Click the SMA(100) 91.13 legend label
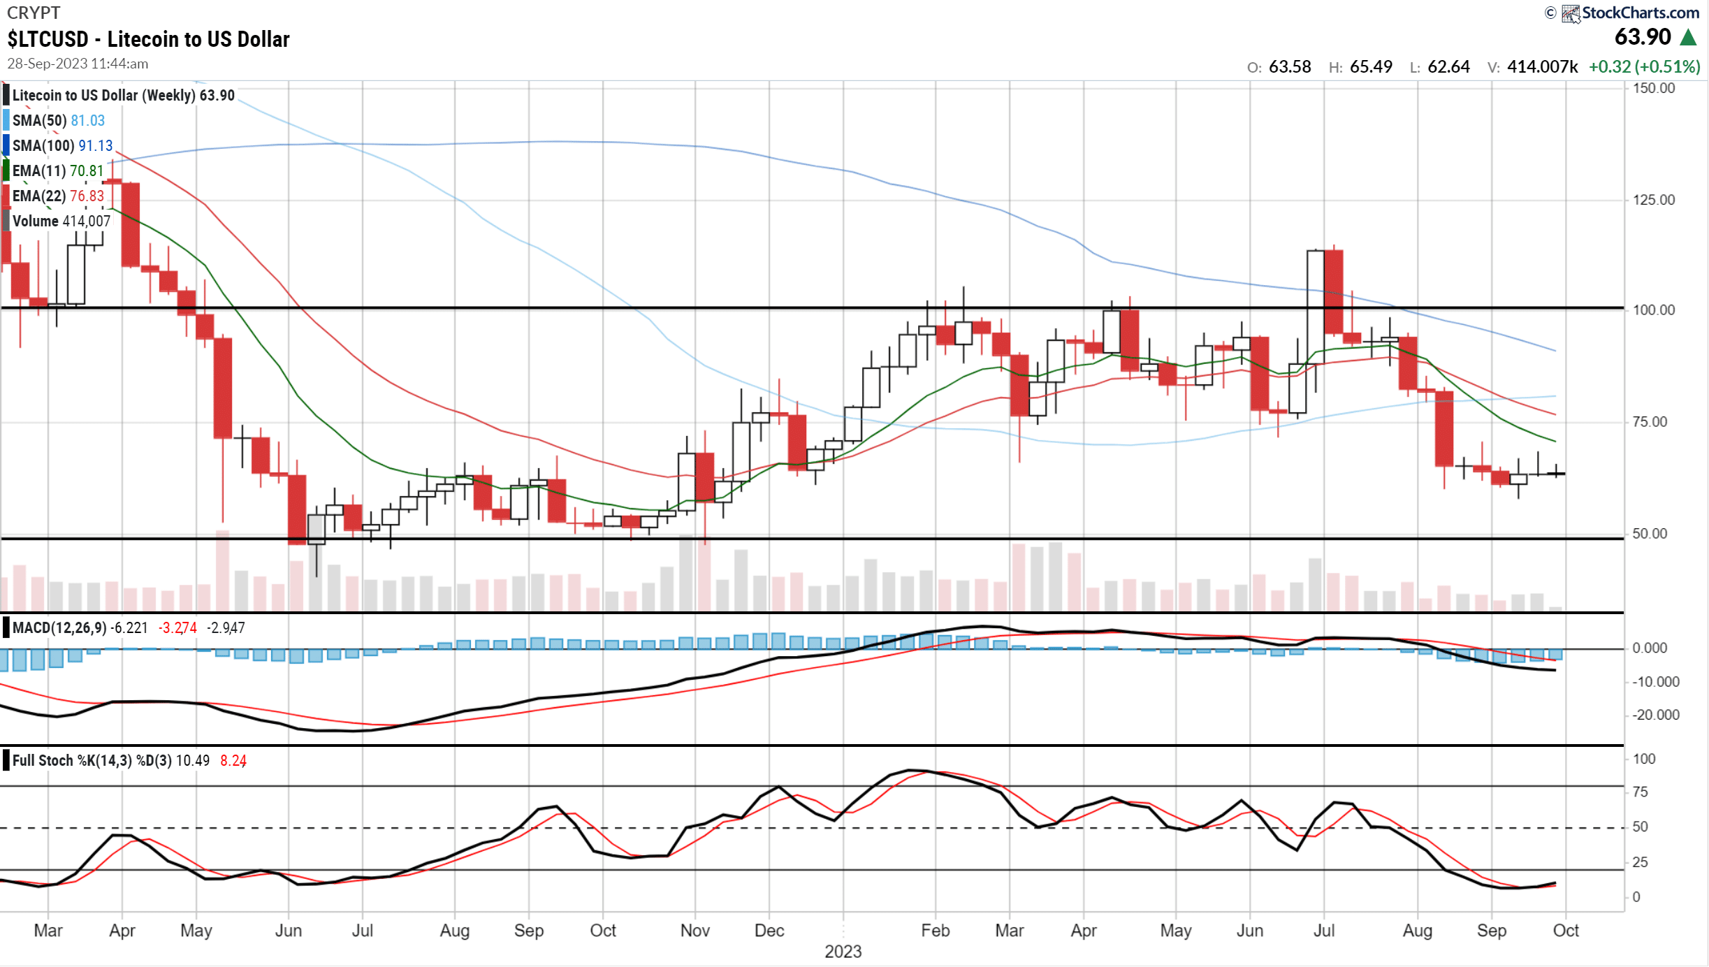The width and height of the screenshot is (1709, 967). point(62,145)
